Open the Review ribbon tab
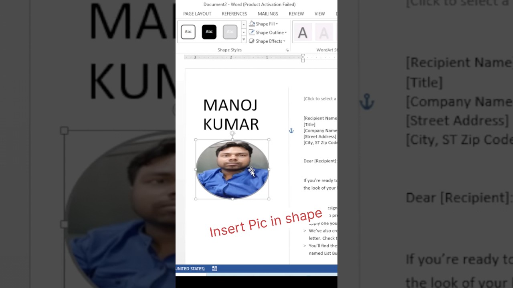Screen dimensions: 513x288 tap(296, 14)
